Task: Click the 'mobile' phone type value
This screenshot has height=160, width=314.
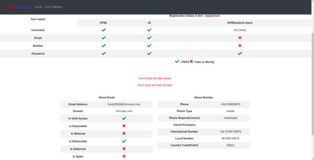Action: point(231,111)
